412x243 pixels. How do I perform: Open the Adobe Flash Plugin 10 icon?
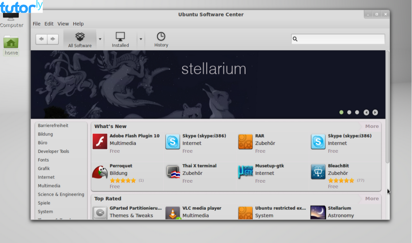click(x=100, y=141)
